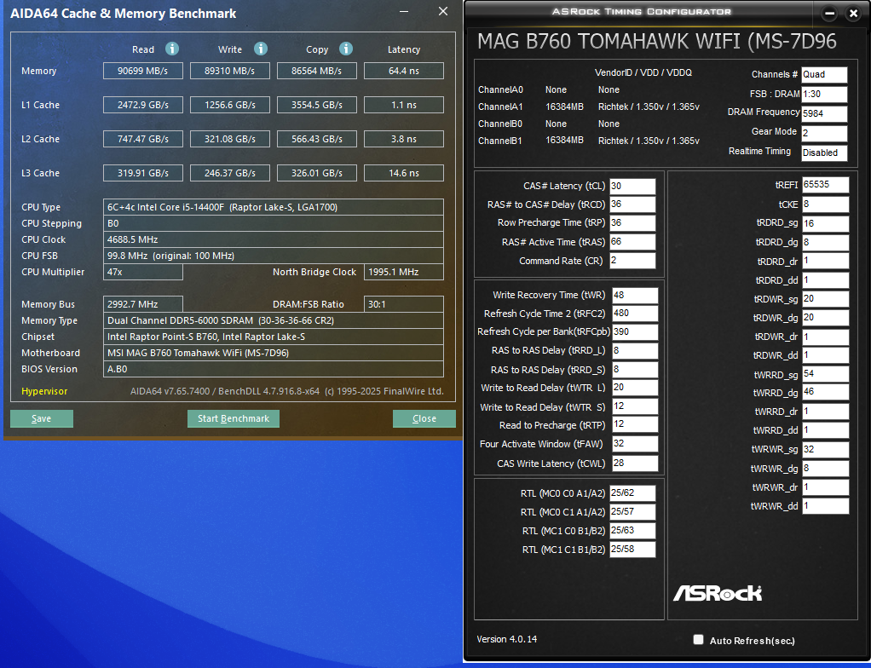Select the Memory Copy value 86564 MB/s
The height and width of the screenshot is (668, 871).
pyautogui.click(x=317, y=71)
